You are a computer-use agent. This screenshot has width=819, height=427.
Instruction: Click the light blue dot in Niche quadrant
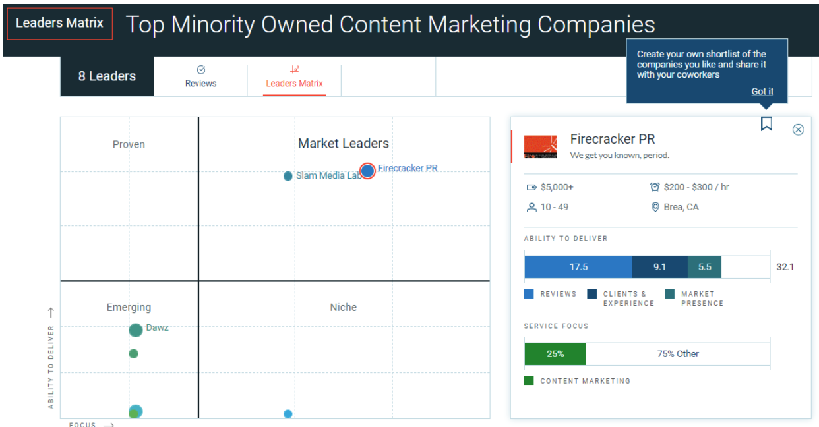(288, 414)
